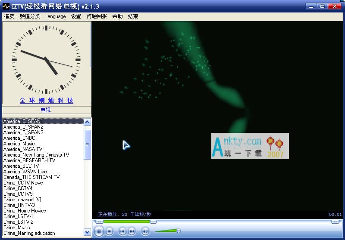The image size is (345, 240).
Task: Open the Language menu
Action: (x=55, y=16)
